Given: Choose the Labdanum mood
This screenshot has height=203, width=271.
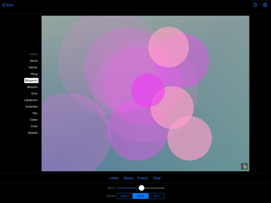Looking at the screenshot, I should [x=31, y=100].
